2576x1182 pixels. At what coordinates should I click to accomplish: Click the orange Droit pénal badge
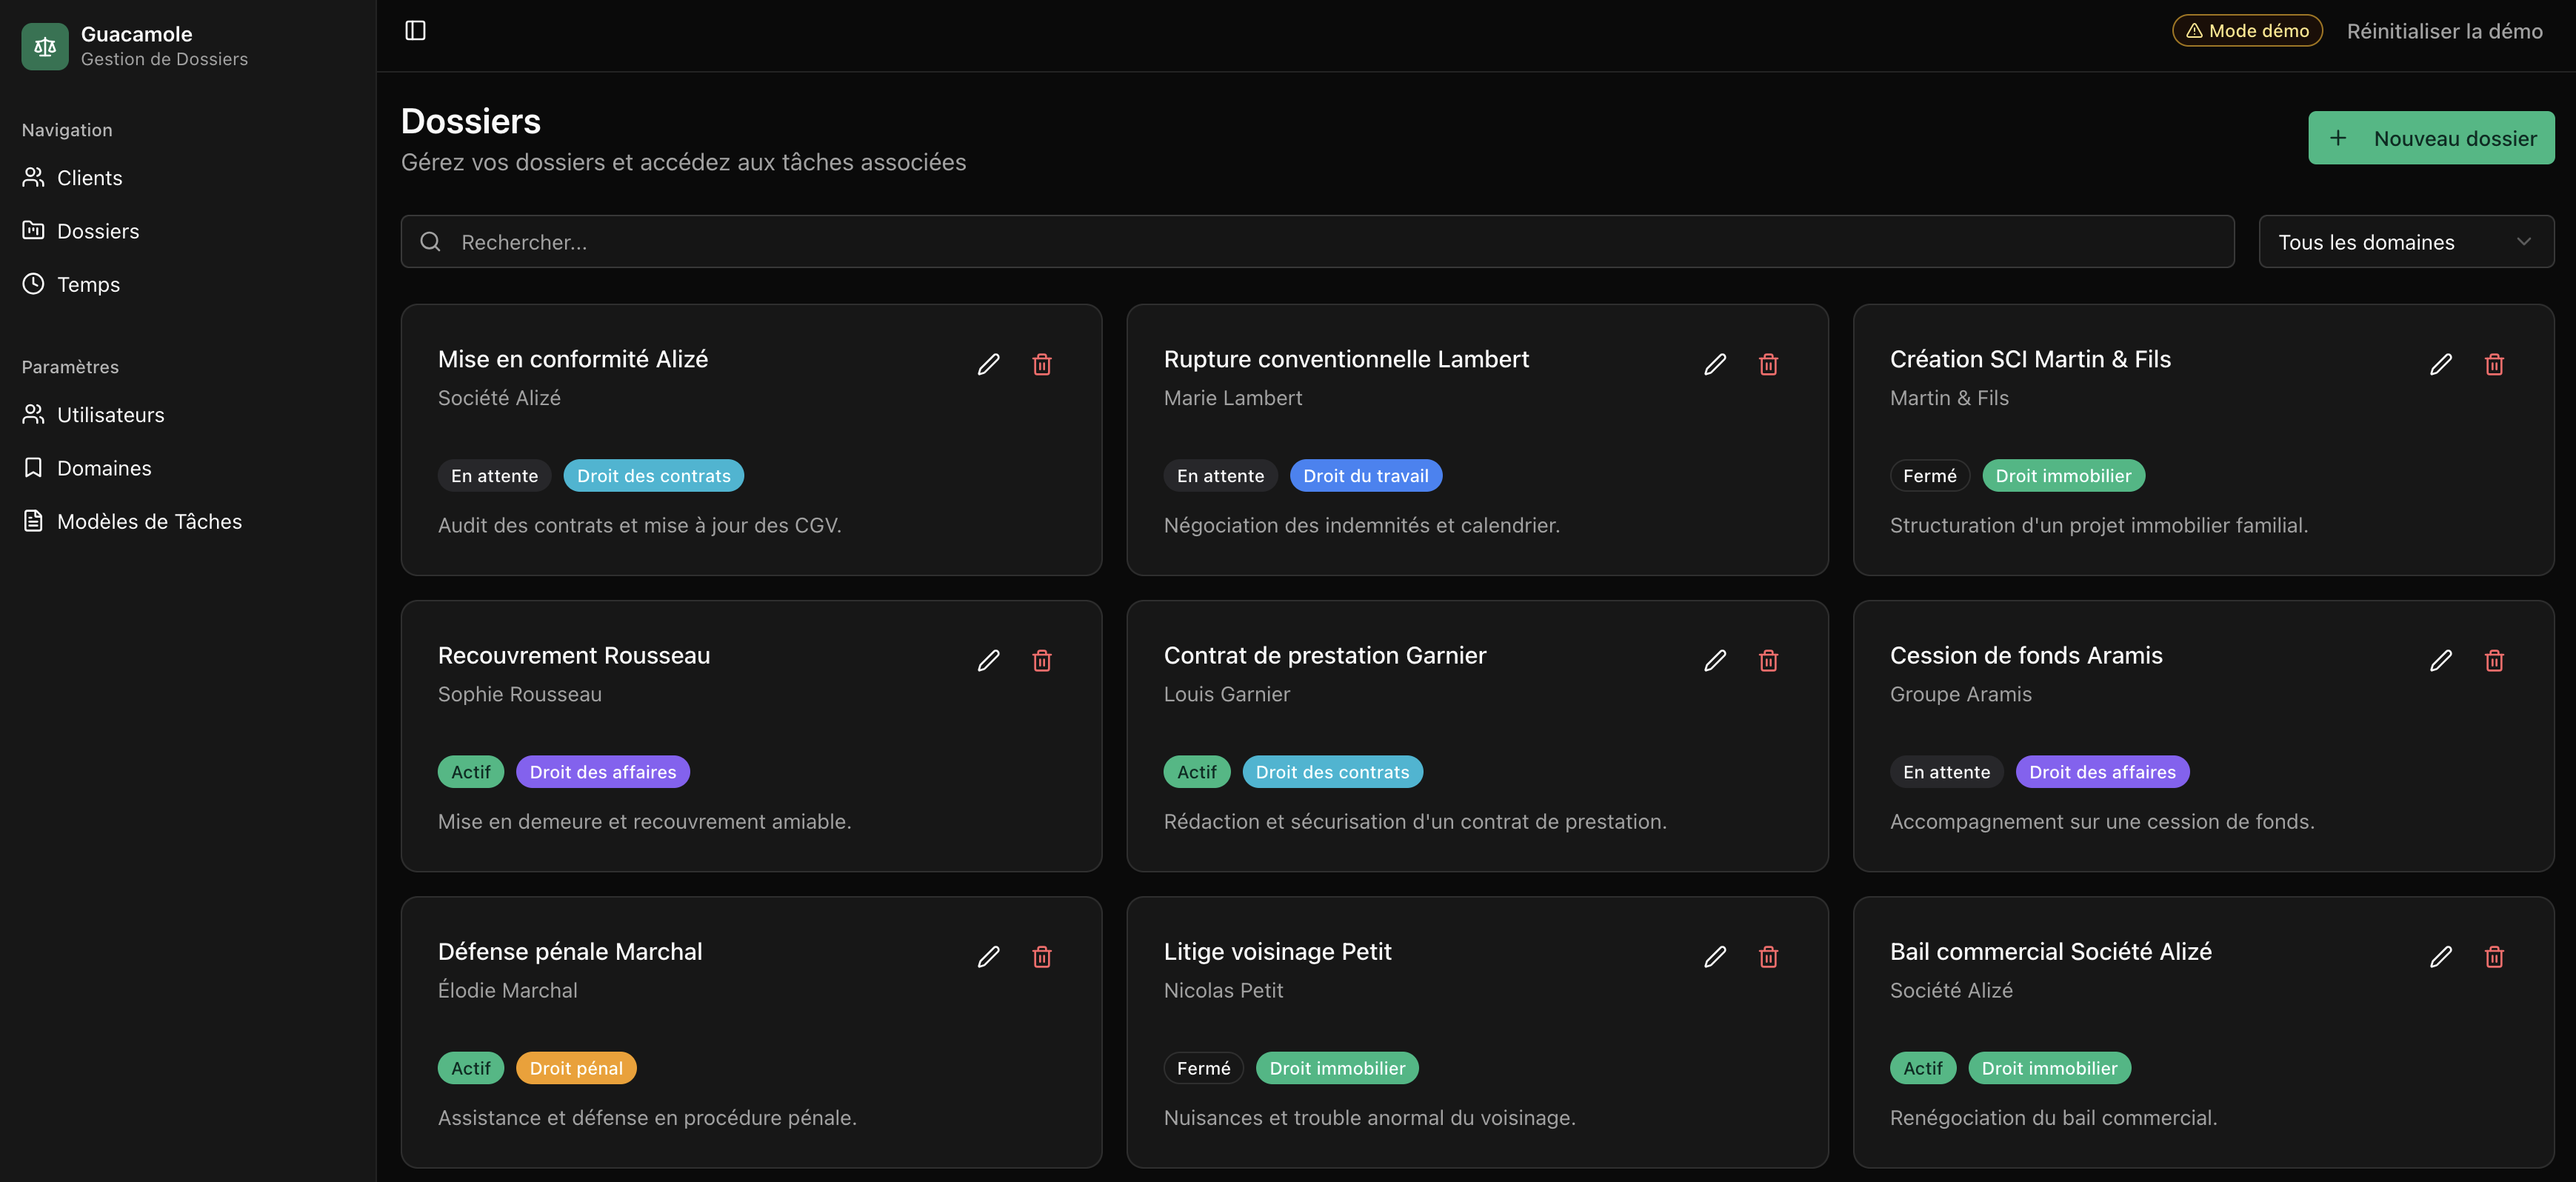[576, 1068]
